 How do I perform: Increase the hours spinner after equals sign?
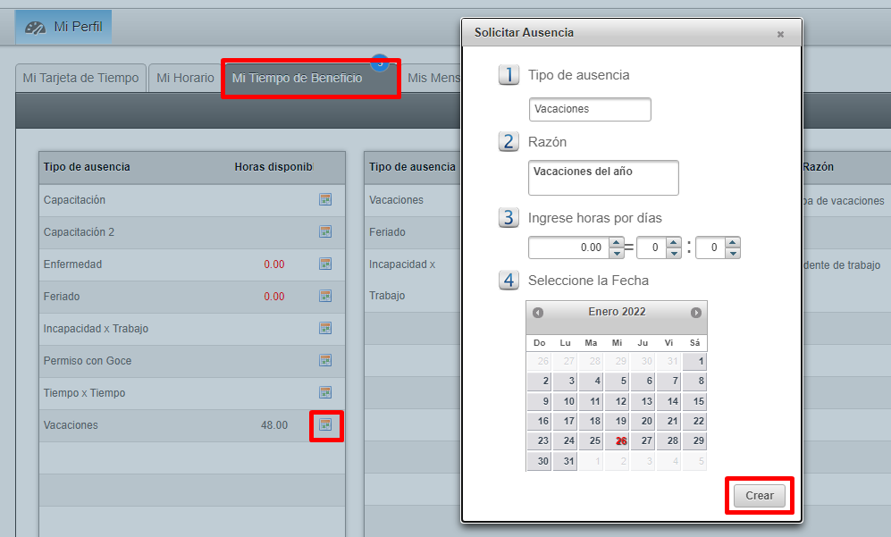(x=674, y=242)
